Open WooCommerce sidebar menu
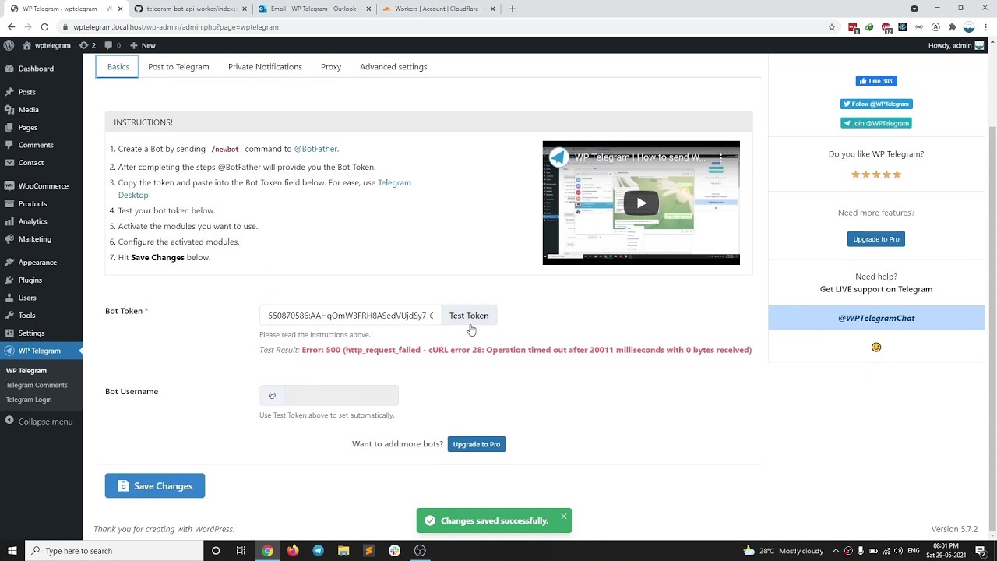Image resolution: width=997 pixels, height=561 pixels. (x=43, y=186)
